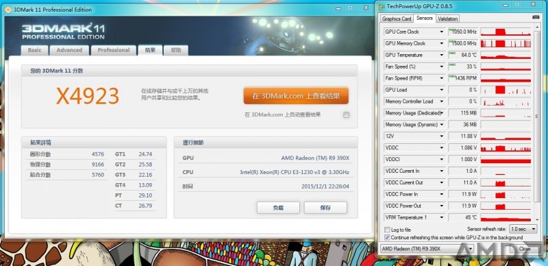This screenshot has height=266, width=548.
Task: Maximize the 3DMark 11 window
Action: (x=350, y=8)
